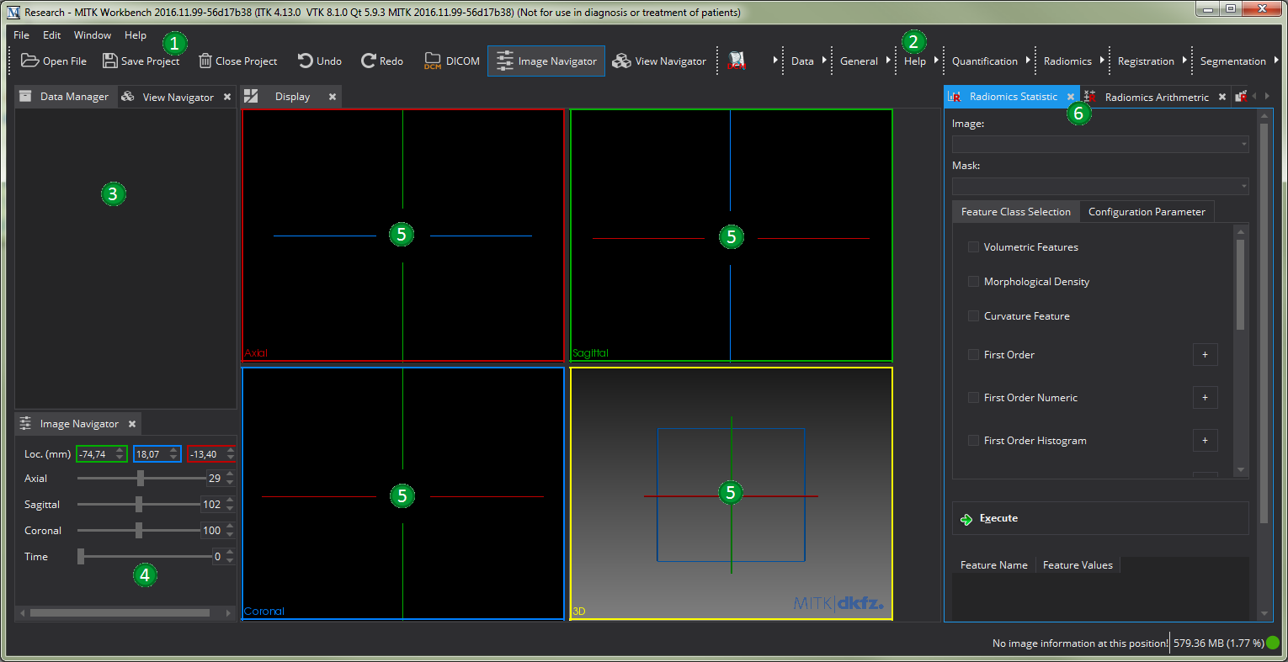
Task: Expand the General toolbar arrow
Action: click(887, 61)
